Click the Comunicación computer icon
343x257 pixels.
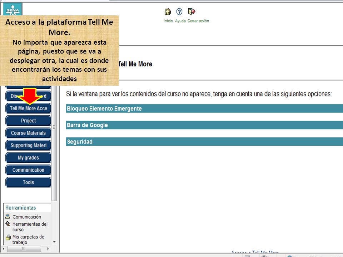click(x=8, y=216)
